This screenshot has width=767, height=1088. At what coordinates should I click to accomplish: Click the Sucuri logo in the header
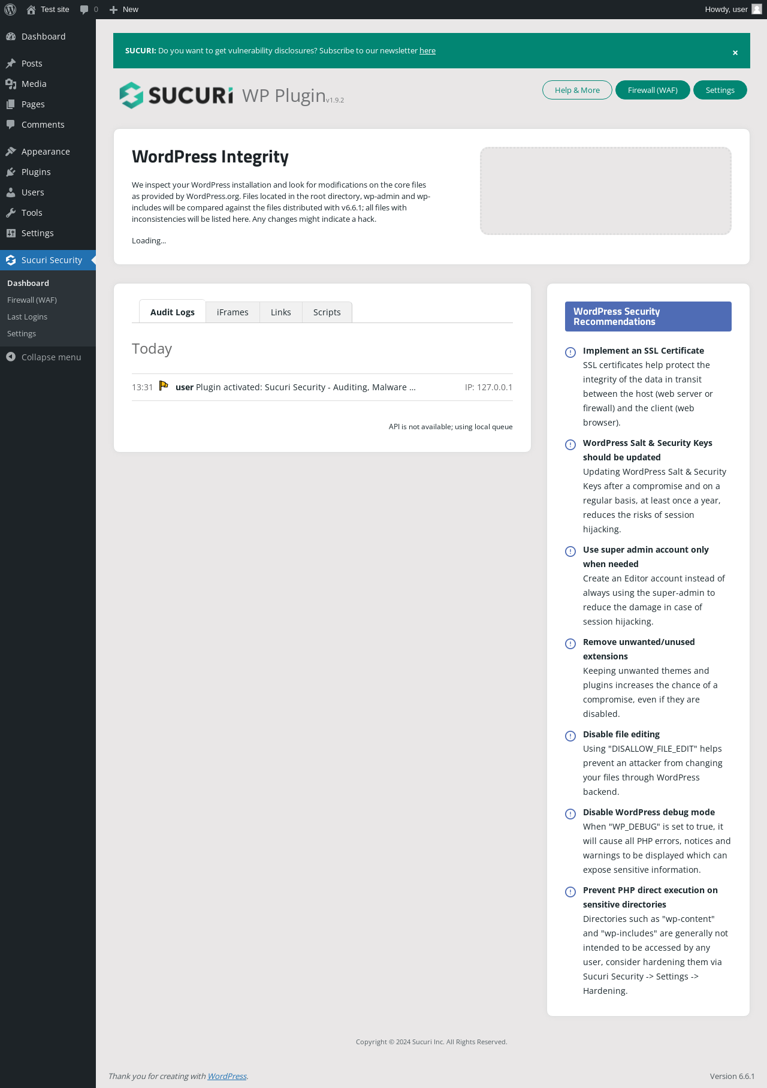click(176, 95)
